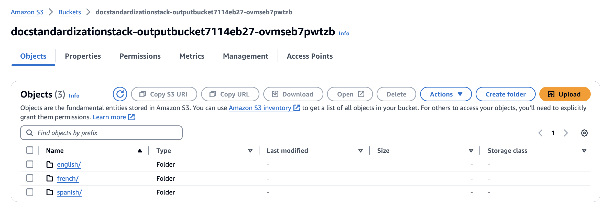
Task: Click the magnifier icon in the search field
Action: (29, 133)
